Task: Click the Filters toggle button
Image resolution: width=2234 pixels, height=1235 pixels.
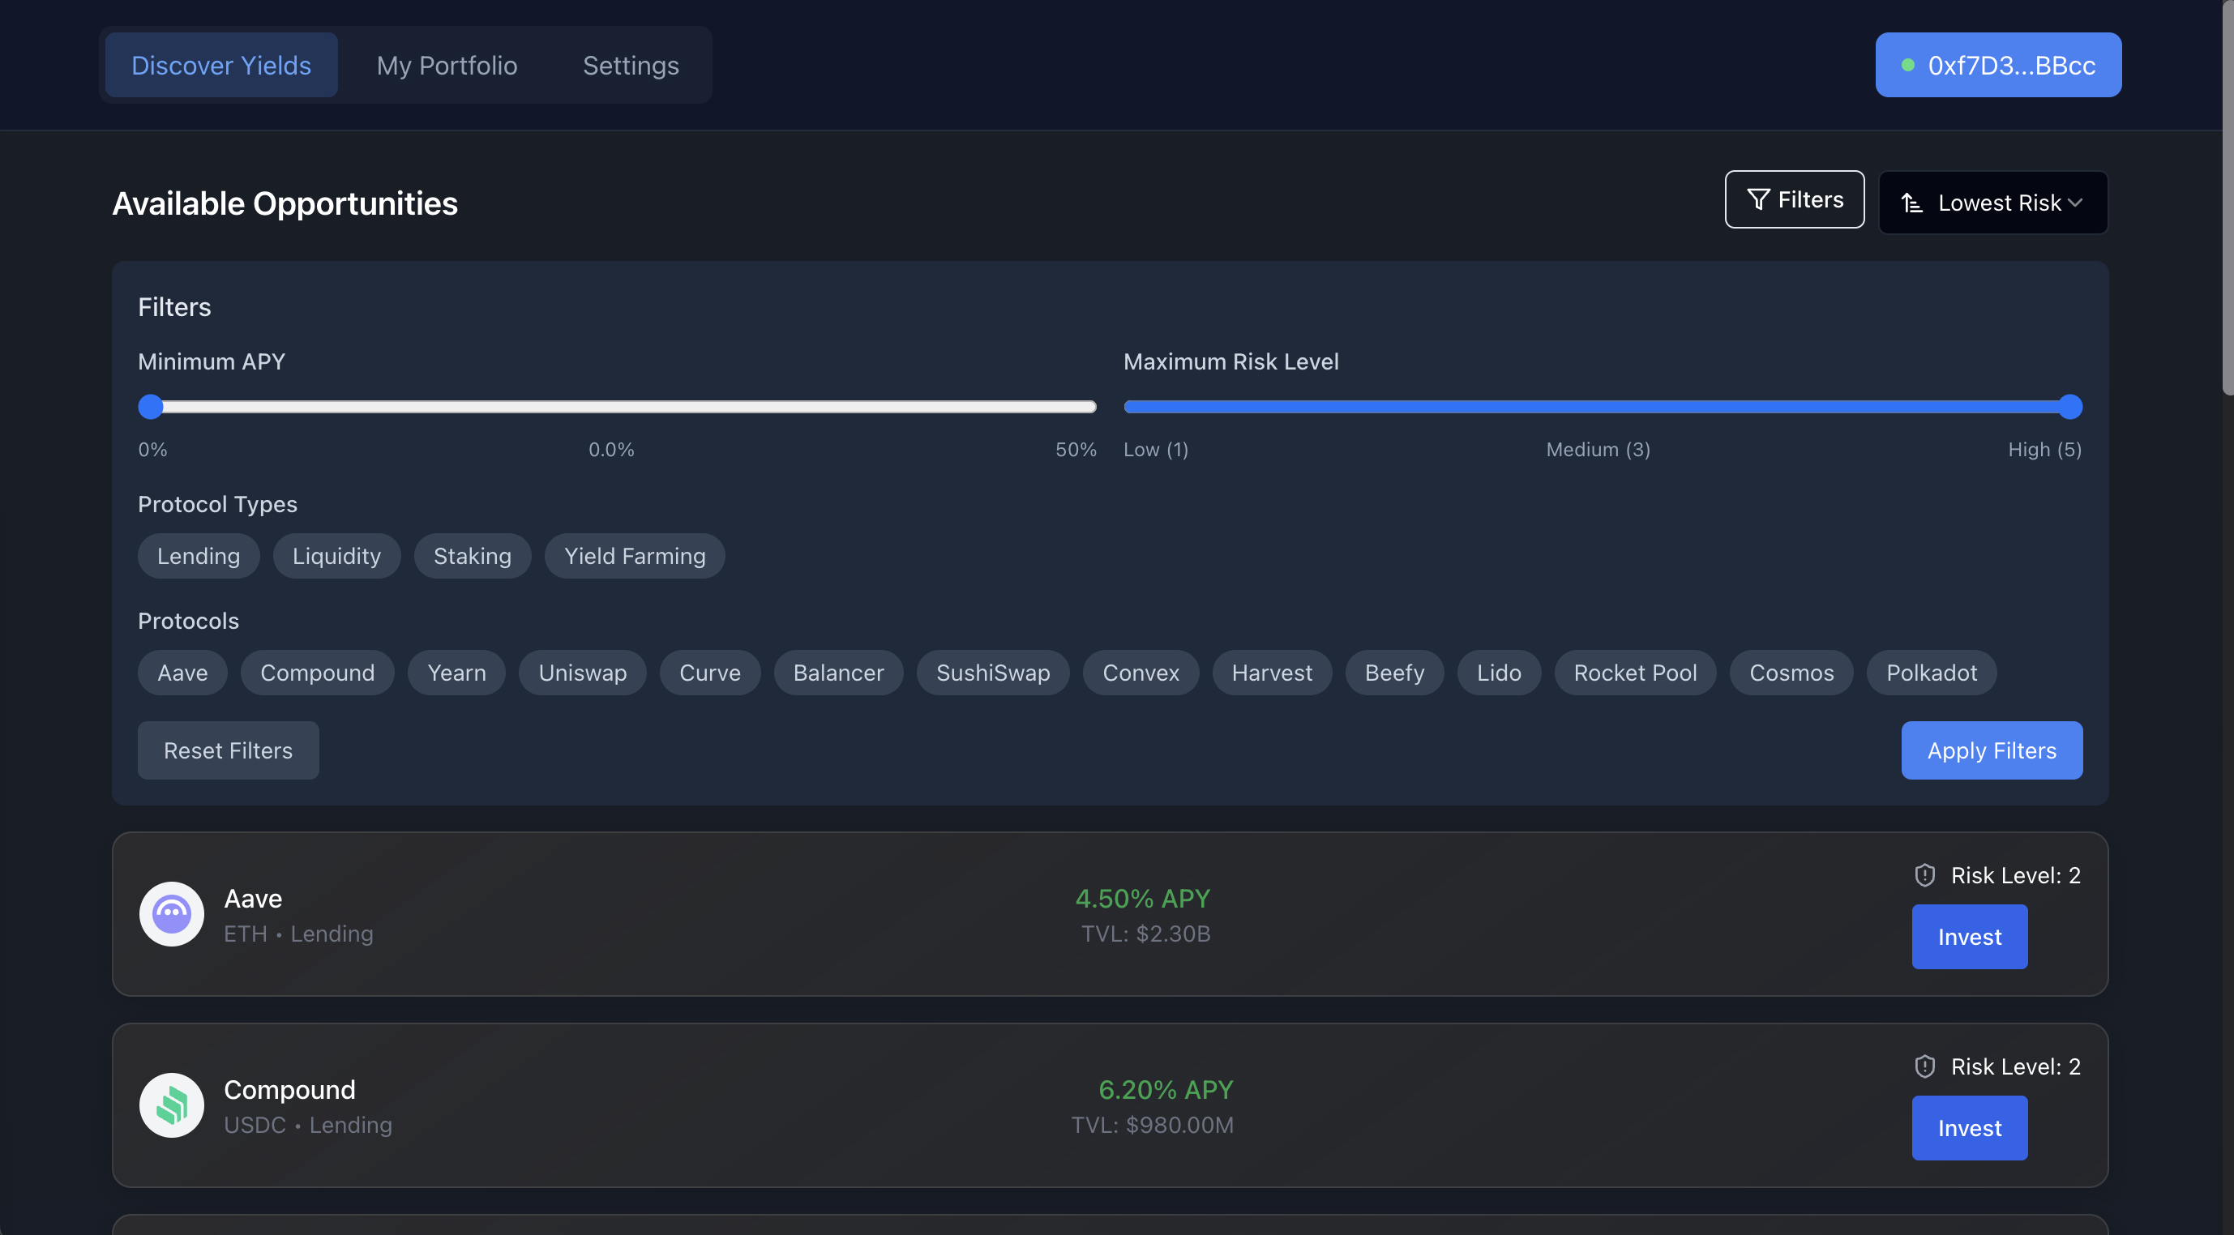Action: click(1795, 199)
